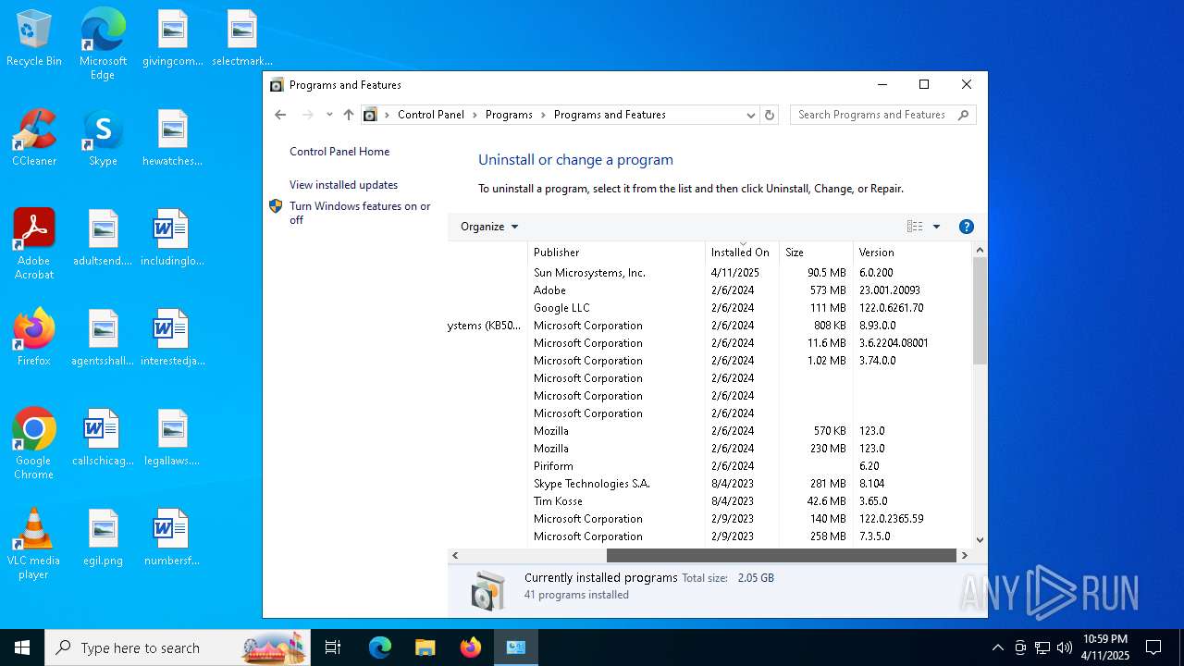This screenshot has width=1184, height=666.
Task: Expand the Control Panel breadcrumb chevron
Action: pyautogui.click(x=475, y=115)
